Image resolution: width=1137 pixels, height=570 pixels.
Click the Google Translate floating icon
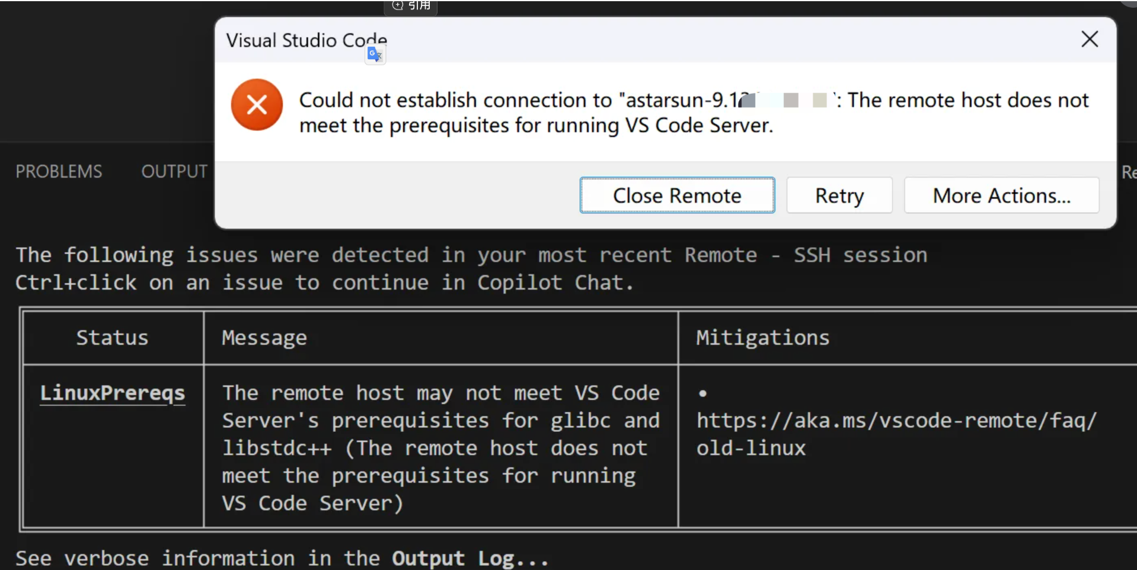(375, 55)
